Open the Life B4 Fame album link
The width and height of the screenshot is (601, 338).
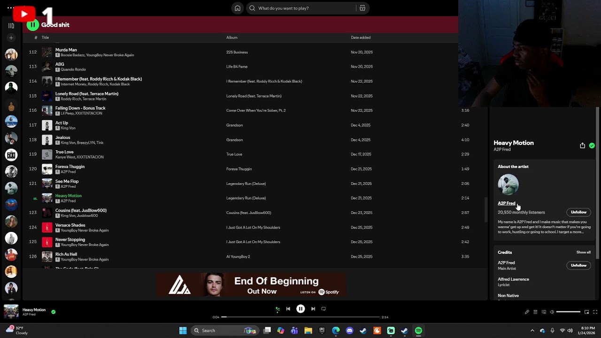[237, 67]
